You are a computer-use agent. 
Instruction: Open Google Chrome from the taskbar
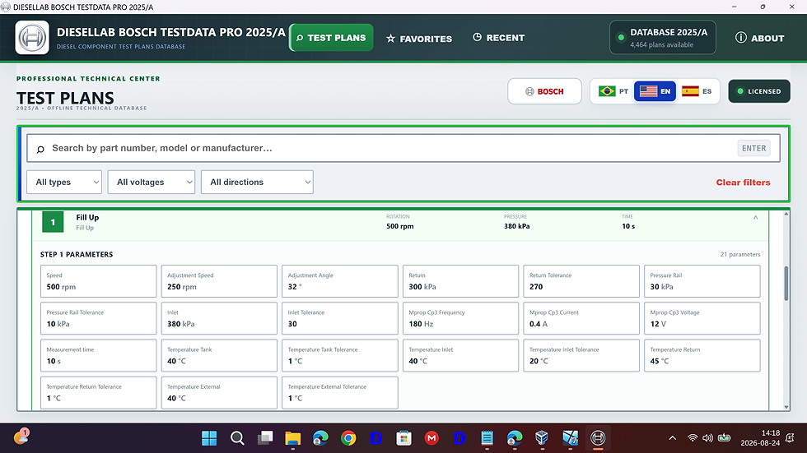coord(348,438)
